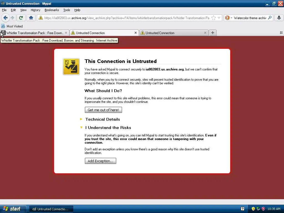Click the help question tray icon
Image resolution: width=284 pixels, height=213 pixels.
pos(242,209)
